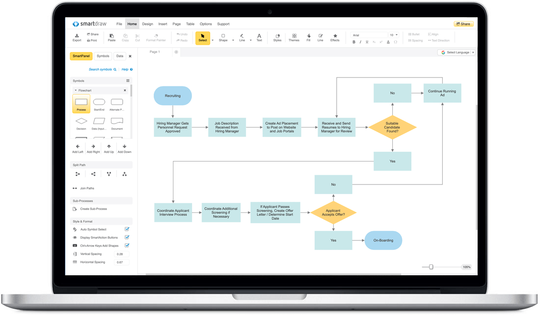Screen dimensions: 540x318
Task: Open the Help link
Action: [x=127, y=70]
